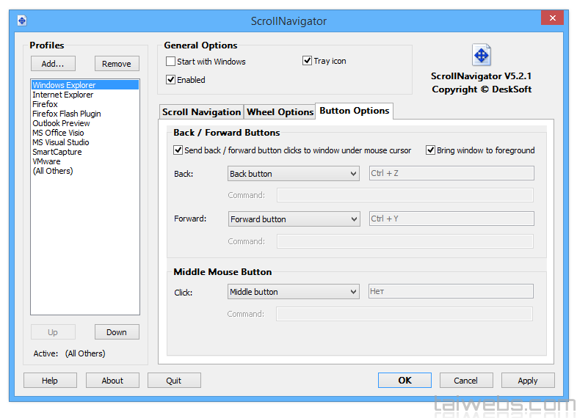The width and height of the screenshot is (577, 418).
Task: Expand the Forward button dropdown
Action: coord(294,219)
